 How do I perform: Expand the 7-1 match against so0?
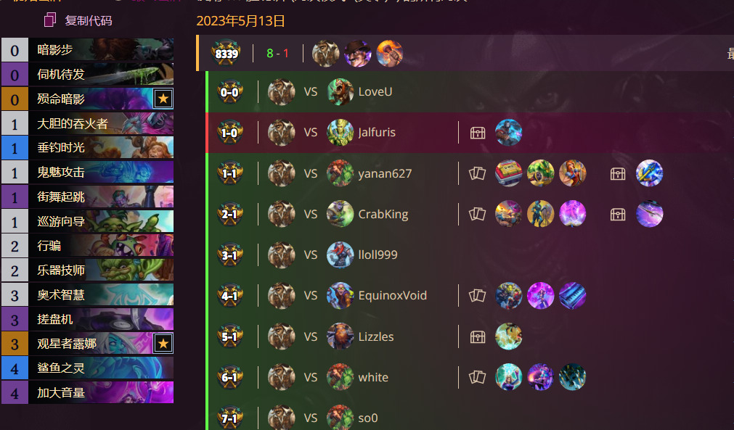pyautogui.click(x=470, y=418)
